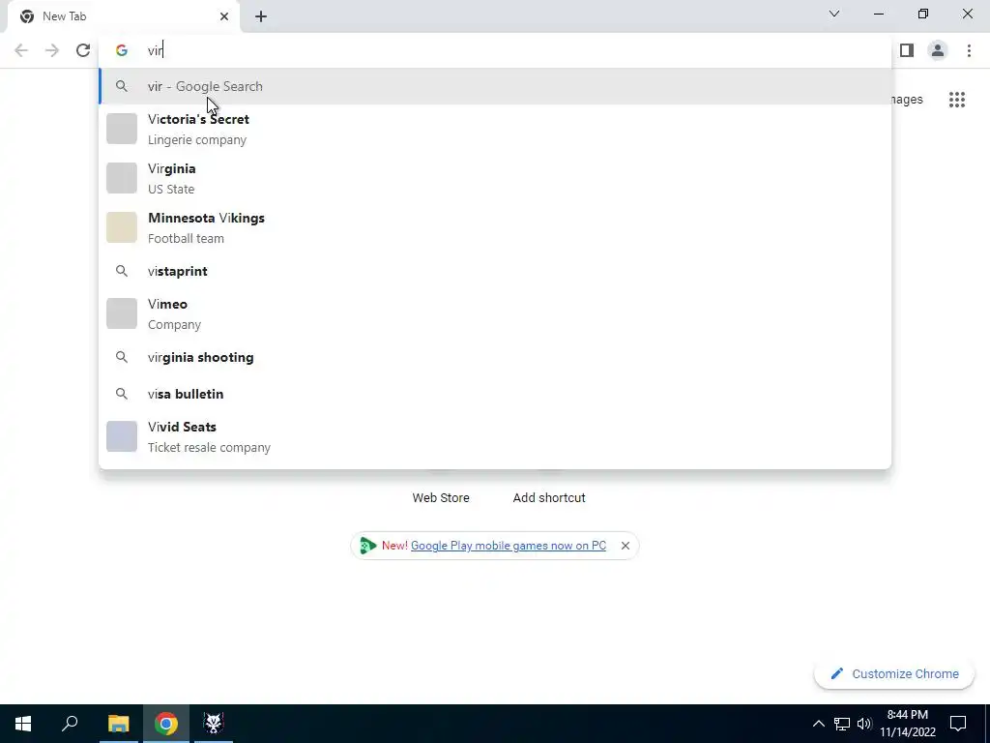Toggle the side panel icon

907,50
